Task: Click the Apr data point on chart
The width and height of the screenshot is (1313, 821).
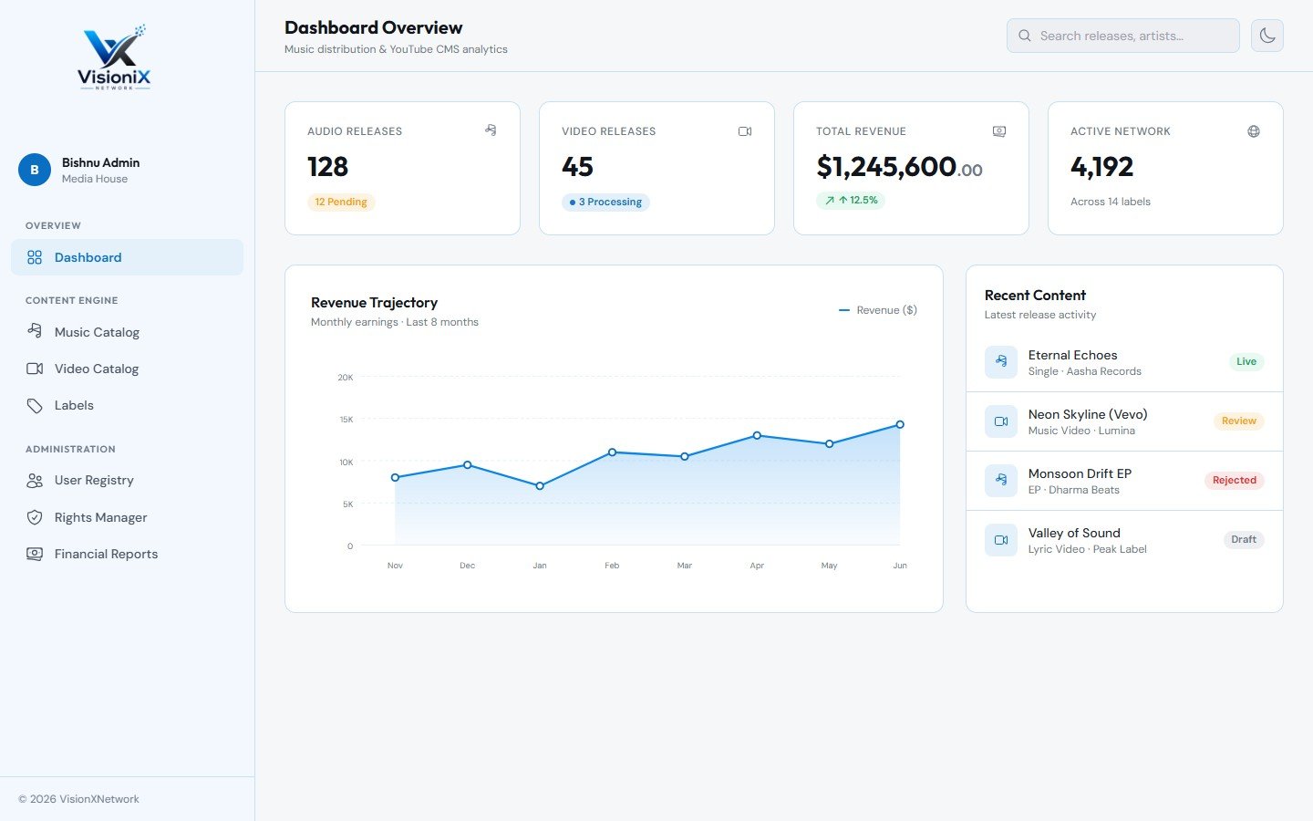Action: (x=757, y=436)
